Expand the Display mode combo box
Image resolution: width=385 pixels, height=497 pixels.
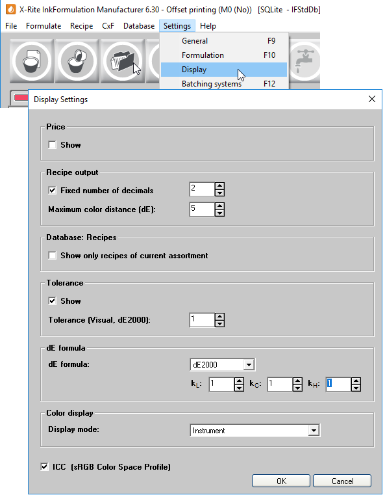pos(314,431)
